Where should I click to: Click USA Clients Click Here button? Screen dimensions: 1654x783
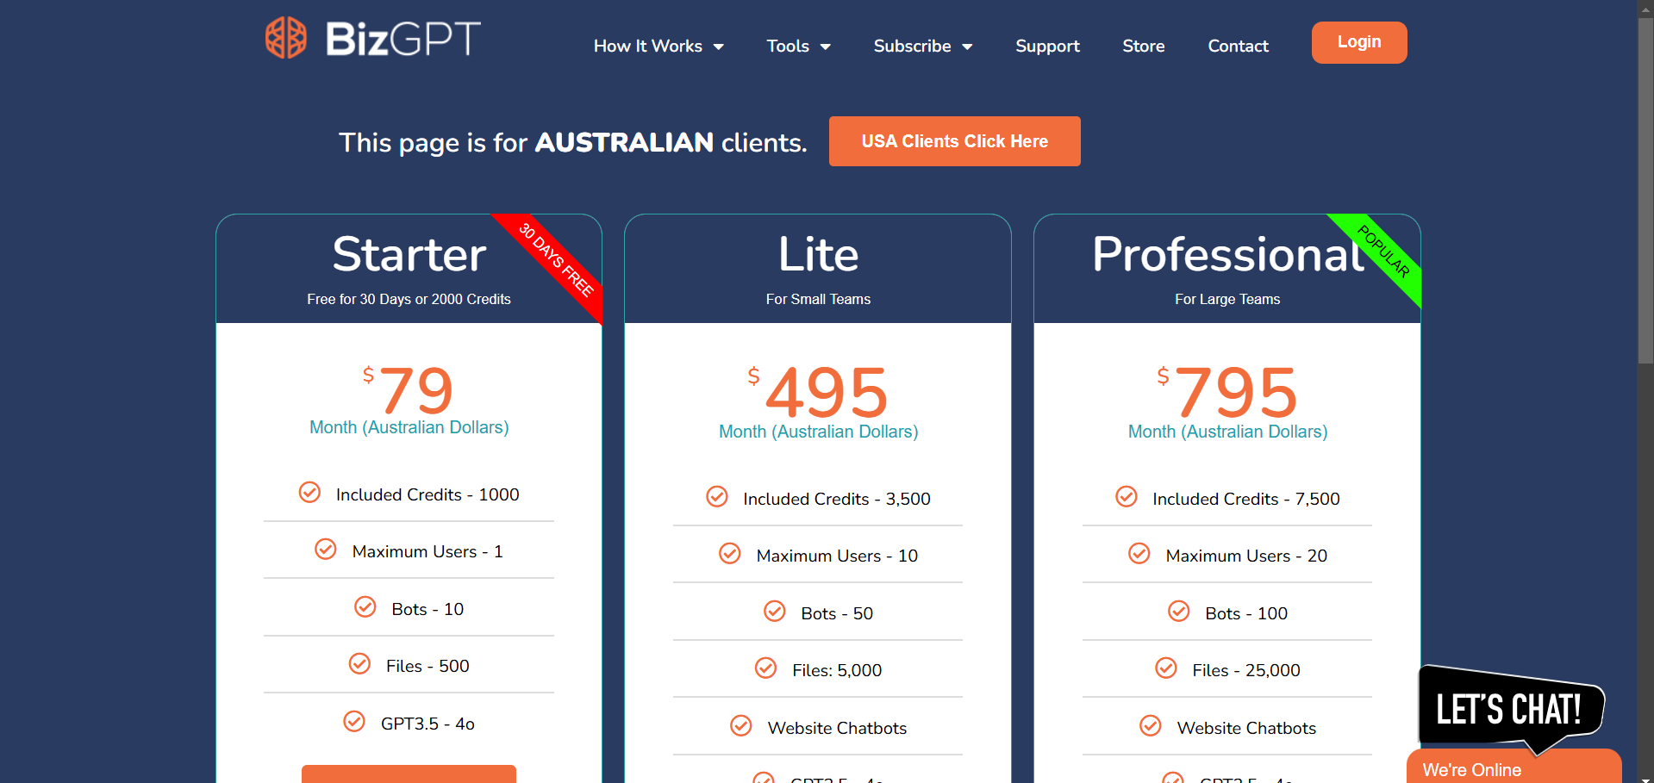(x=955, y=141)
